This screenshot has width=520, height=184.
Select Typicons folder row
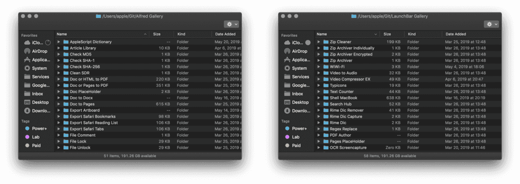(x=408, y=86)
